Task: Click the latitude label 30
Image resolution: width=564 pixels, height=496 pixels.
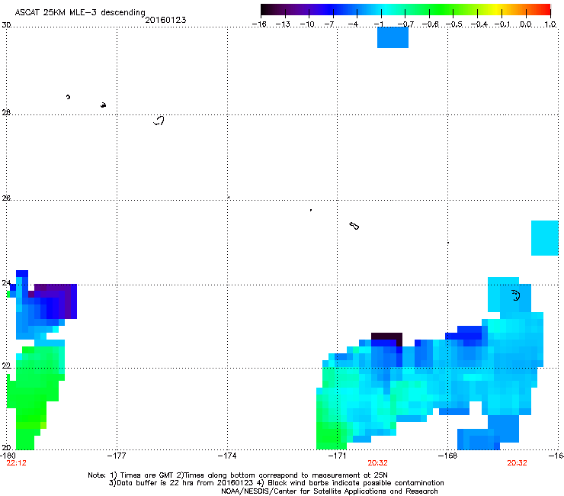Action: [x=6, y=25]
